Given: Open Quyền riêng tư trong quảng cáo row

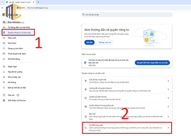Looking at the screenshot, I should (x=127, y=107).
